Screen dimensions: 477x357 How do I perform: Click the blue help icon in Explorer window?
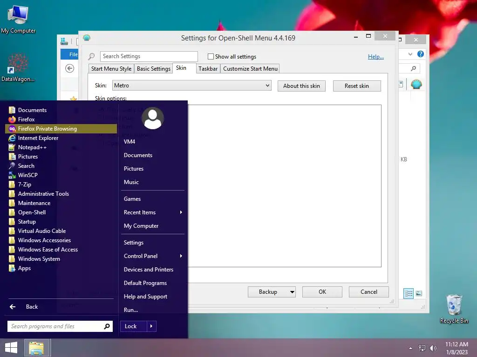(x=421, y=54)
